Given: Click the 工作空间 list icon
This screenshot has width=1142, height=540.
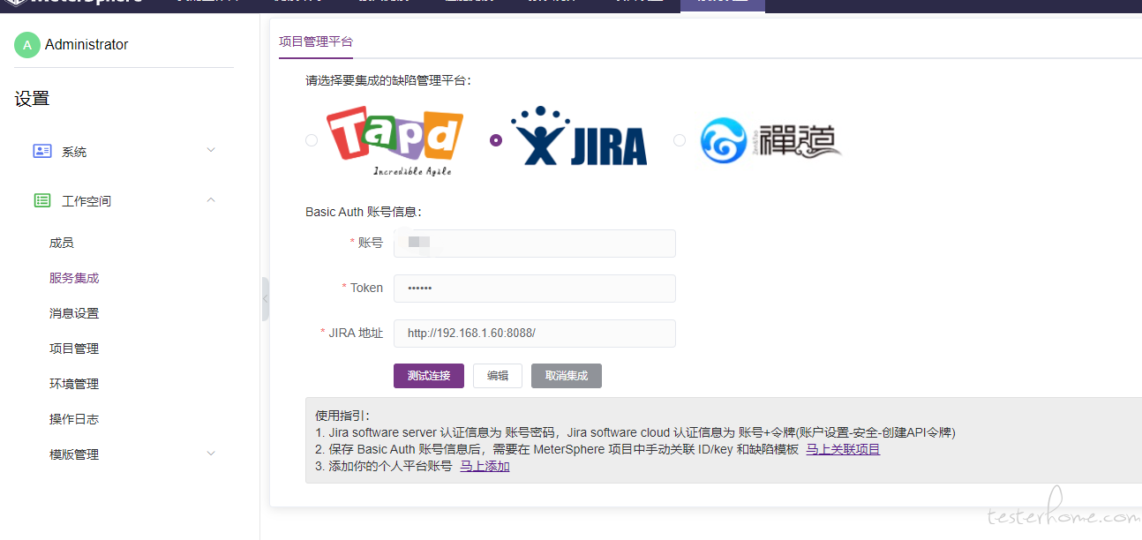Looking at the screenshot, I should coord(42,200).
